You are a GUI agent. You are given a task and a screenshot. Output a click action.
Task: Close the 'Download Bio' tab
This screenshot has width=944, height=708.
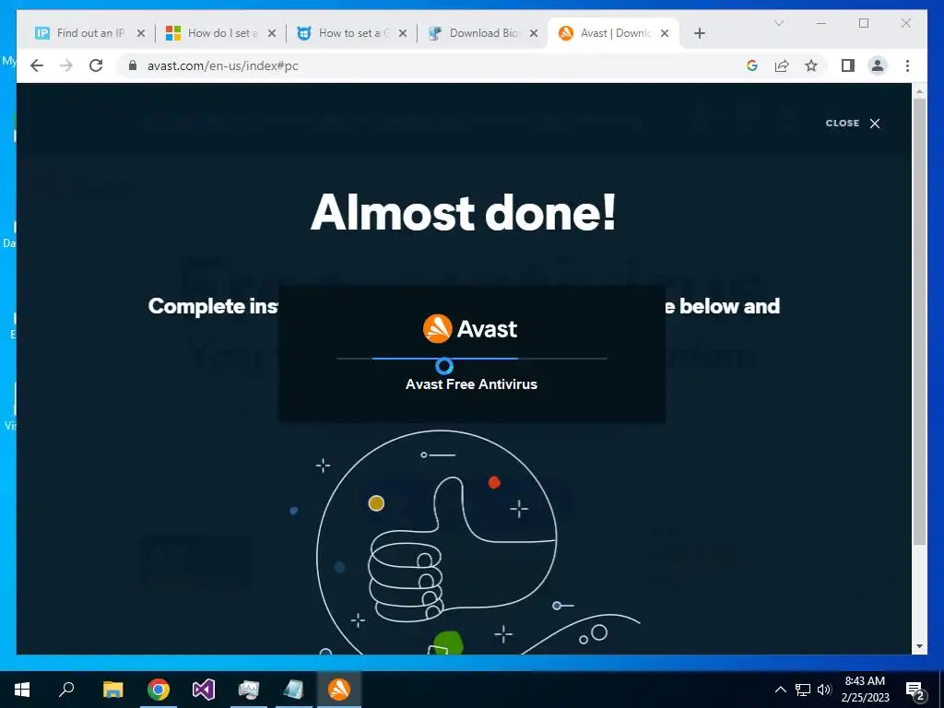[x=534, y=33]
